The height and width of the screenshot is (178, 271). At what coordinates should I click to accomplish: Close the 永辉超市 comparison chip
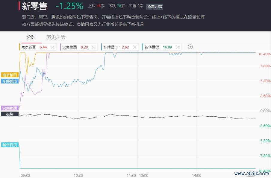pos(135,47)
